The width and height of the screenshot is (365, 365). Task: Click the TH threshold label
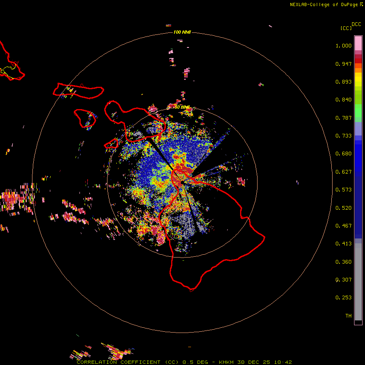(348, 316)
